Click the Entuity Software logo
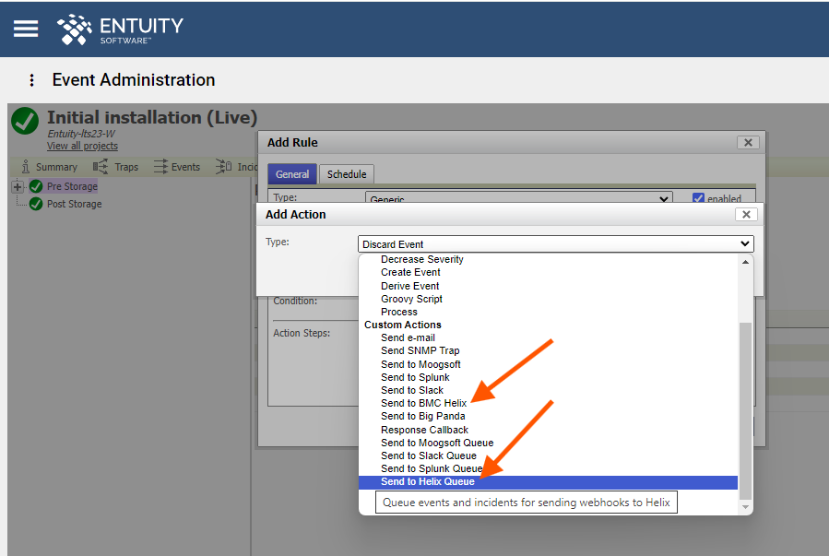This screenshot has width=829, height=556. (120, 30)
